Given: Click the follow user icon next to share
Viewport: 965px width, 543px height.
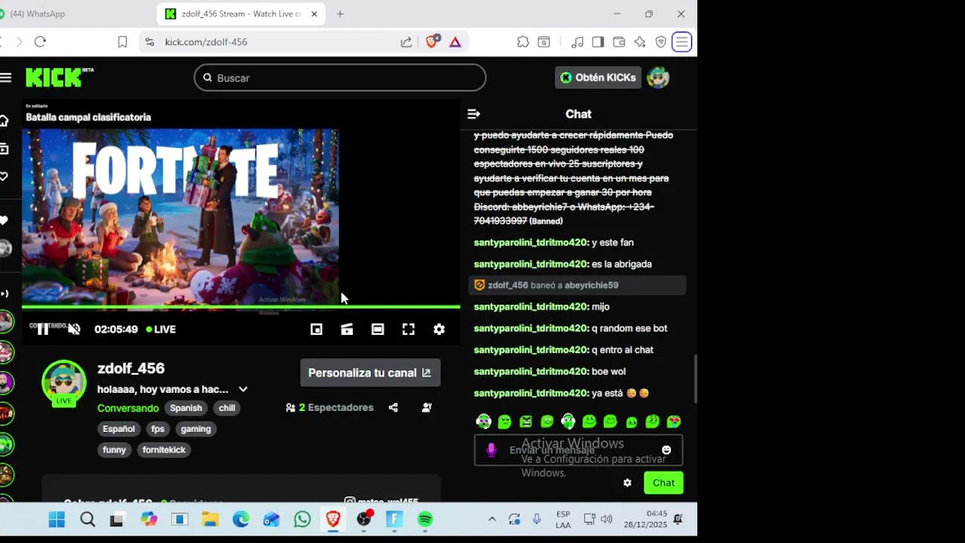Looking at the screenshot, I should tap(427, 407).
